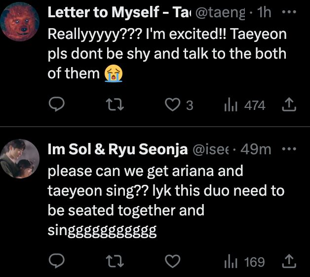This screenshot has height=277, width=310.
Task: Reply to Im Sol & Ryu Seonja tweet
Action: 58,262
